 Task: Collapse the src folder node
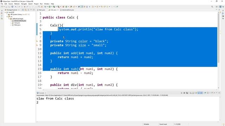point(7,16)
